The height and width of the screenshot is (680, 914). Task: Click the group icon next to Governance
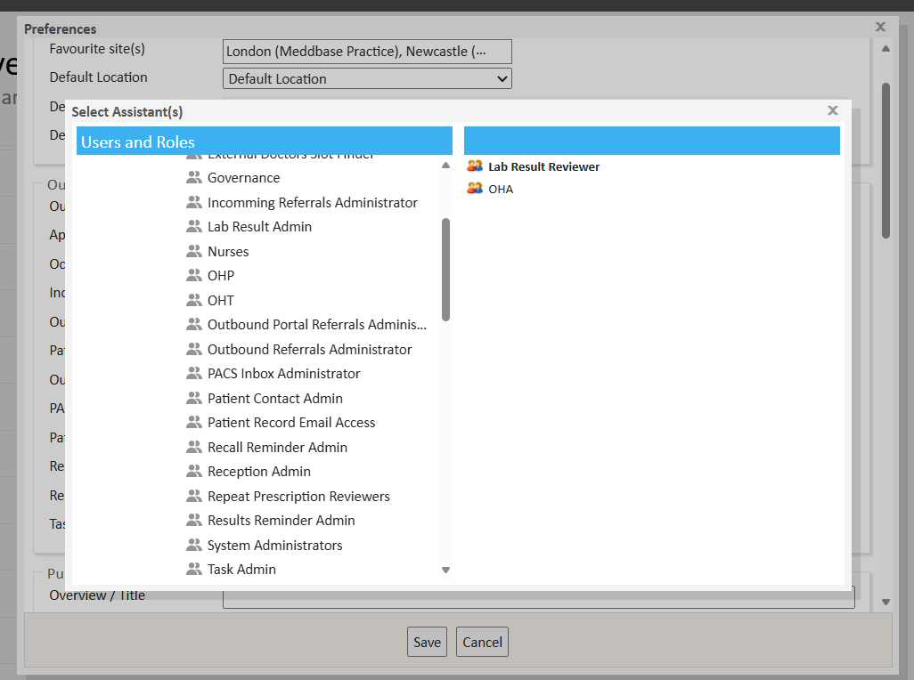point(193,178)
